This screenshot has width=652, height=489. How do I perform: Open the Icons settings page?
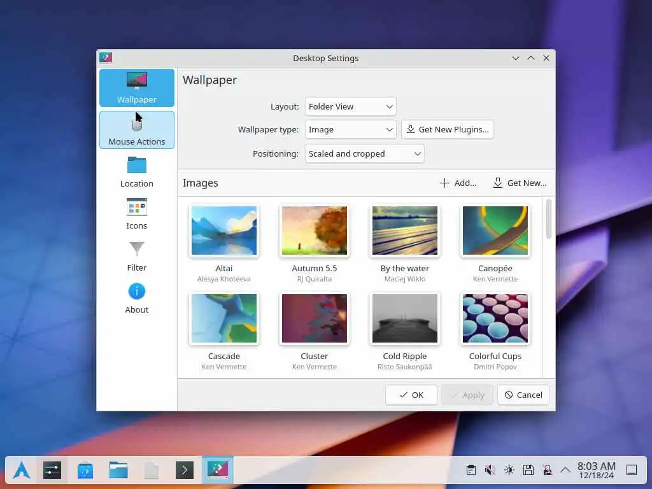(136, 214)
